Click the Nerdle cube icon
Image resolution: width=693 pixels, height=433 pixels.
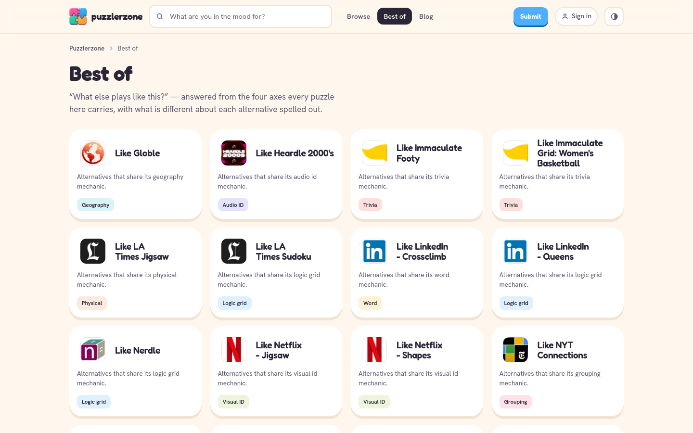click(93, 350)
